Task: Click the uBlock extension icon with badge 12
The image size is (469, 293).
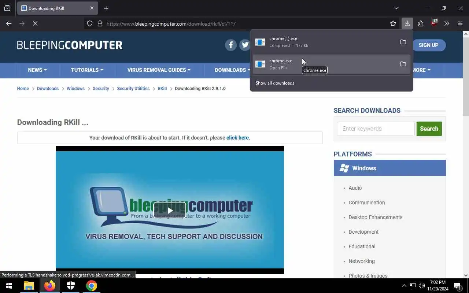Action: coord(434,23)
